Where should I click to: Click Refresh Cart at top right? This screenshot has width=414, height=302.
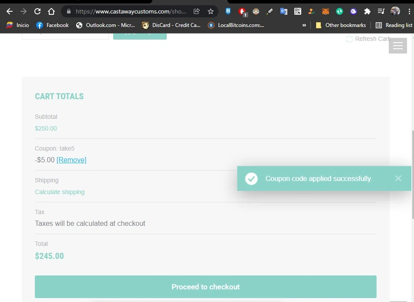(368, 39)
